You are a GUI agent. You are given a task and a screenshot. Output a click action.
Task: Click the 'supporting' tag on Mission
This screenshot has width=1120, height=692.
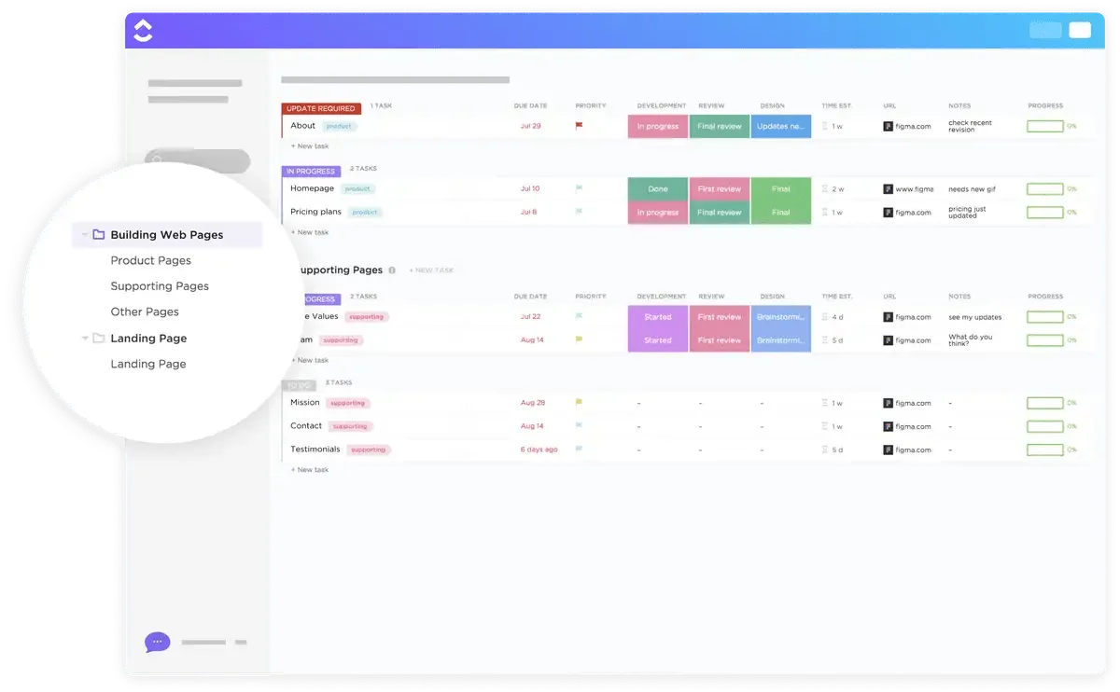click(x=347, y=403)
